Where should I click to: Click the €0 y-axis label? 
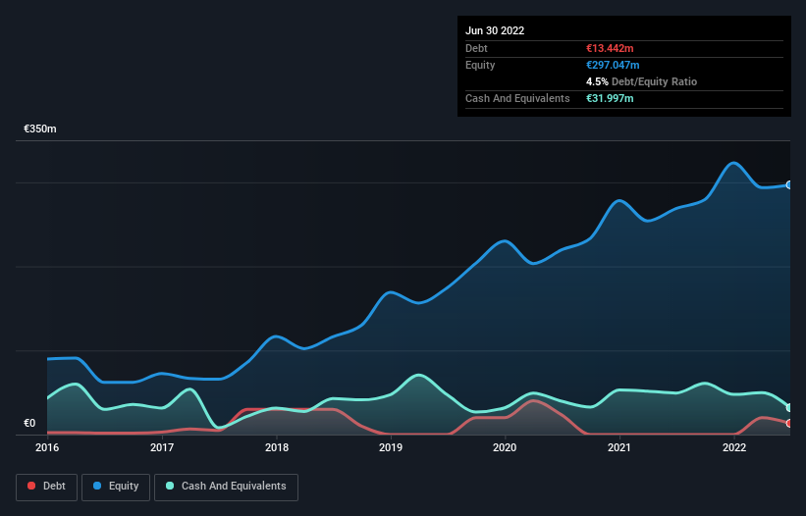pos(29,423)
